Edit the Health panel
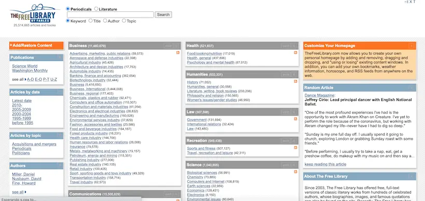Screen dimensions: 425x201 tap(286, 46)
